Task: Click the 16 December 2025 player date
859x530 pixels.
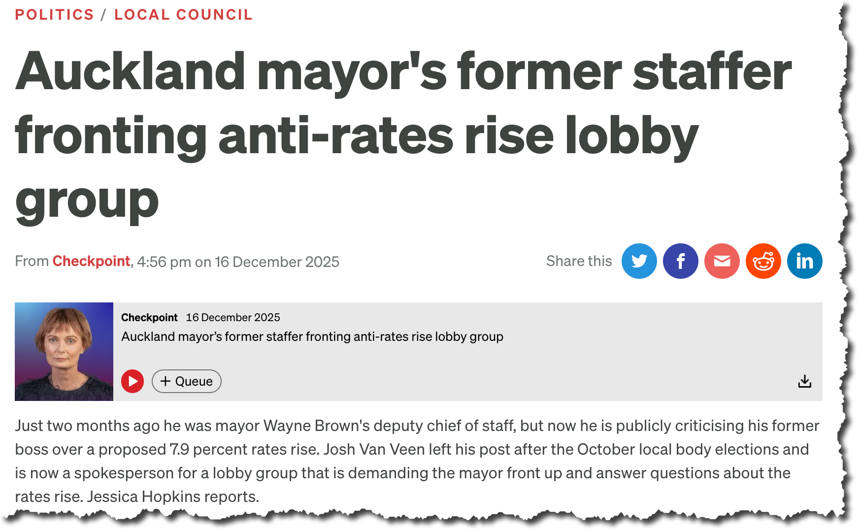Action: click(x=232, y=318)
